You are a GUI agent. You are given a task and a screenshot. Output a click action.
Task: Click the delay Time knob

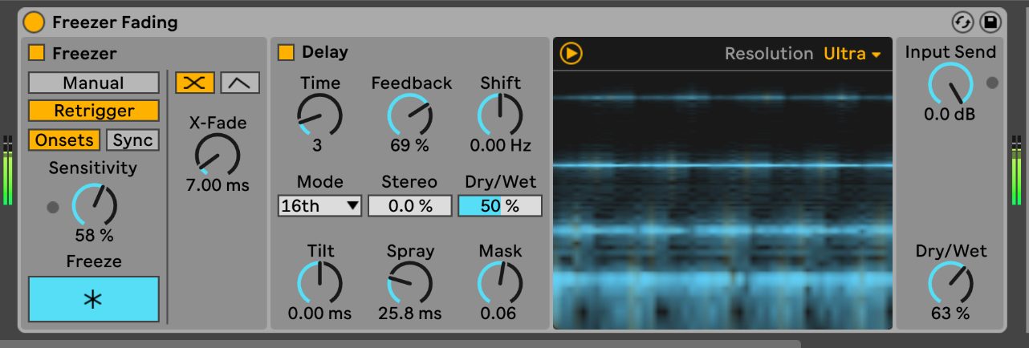(320, 115)
